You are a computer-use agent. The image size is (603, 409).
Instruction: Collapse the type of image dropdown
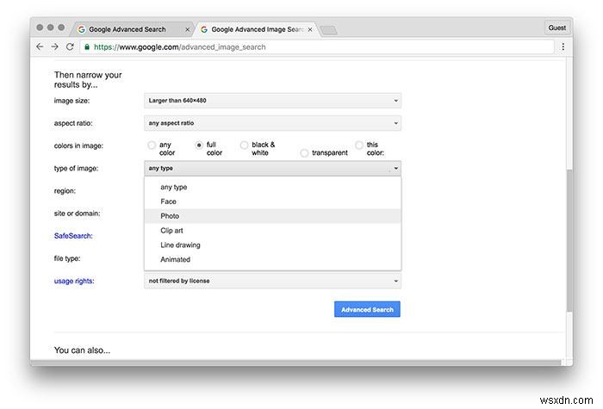click(x=273, y=169)
